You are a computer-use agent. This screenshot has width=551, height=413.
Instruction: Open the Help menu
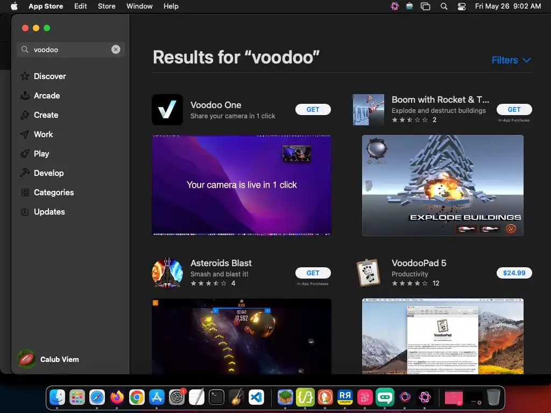171,6
